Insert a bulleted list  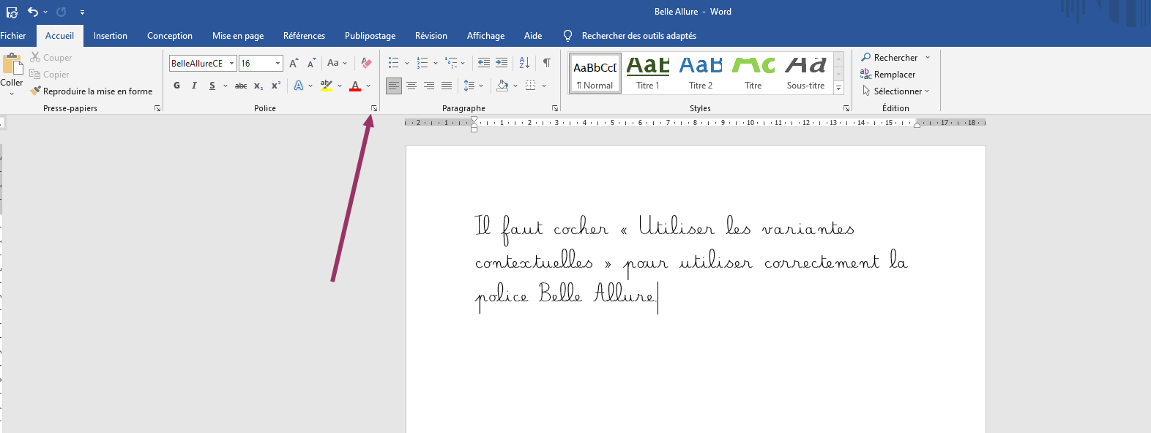pyautogui.click(x=394, y=63)
